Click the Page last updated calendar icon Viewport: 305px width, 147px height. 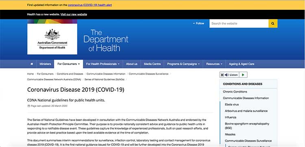(28, 106)
